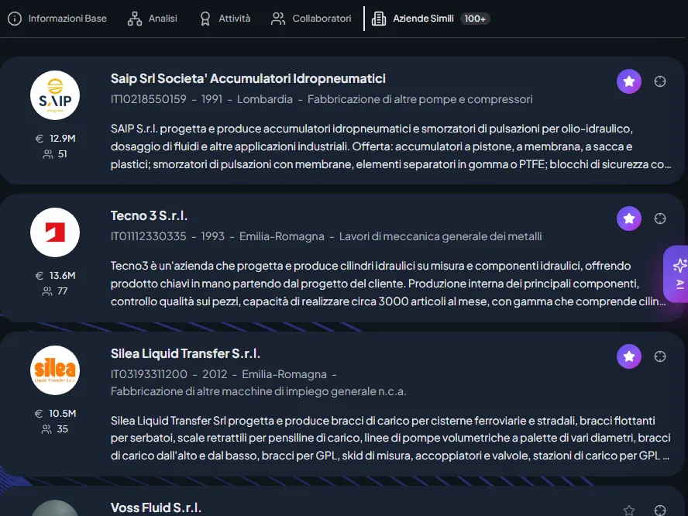Screen dimensions: 688x516
Task: Open the Tecno 3 S.r.l. company title
Action: (x=149, y=215)
